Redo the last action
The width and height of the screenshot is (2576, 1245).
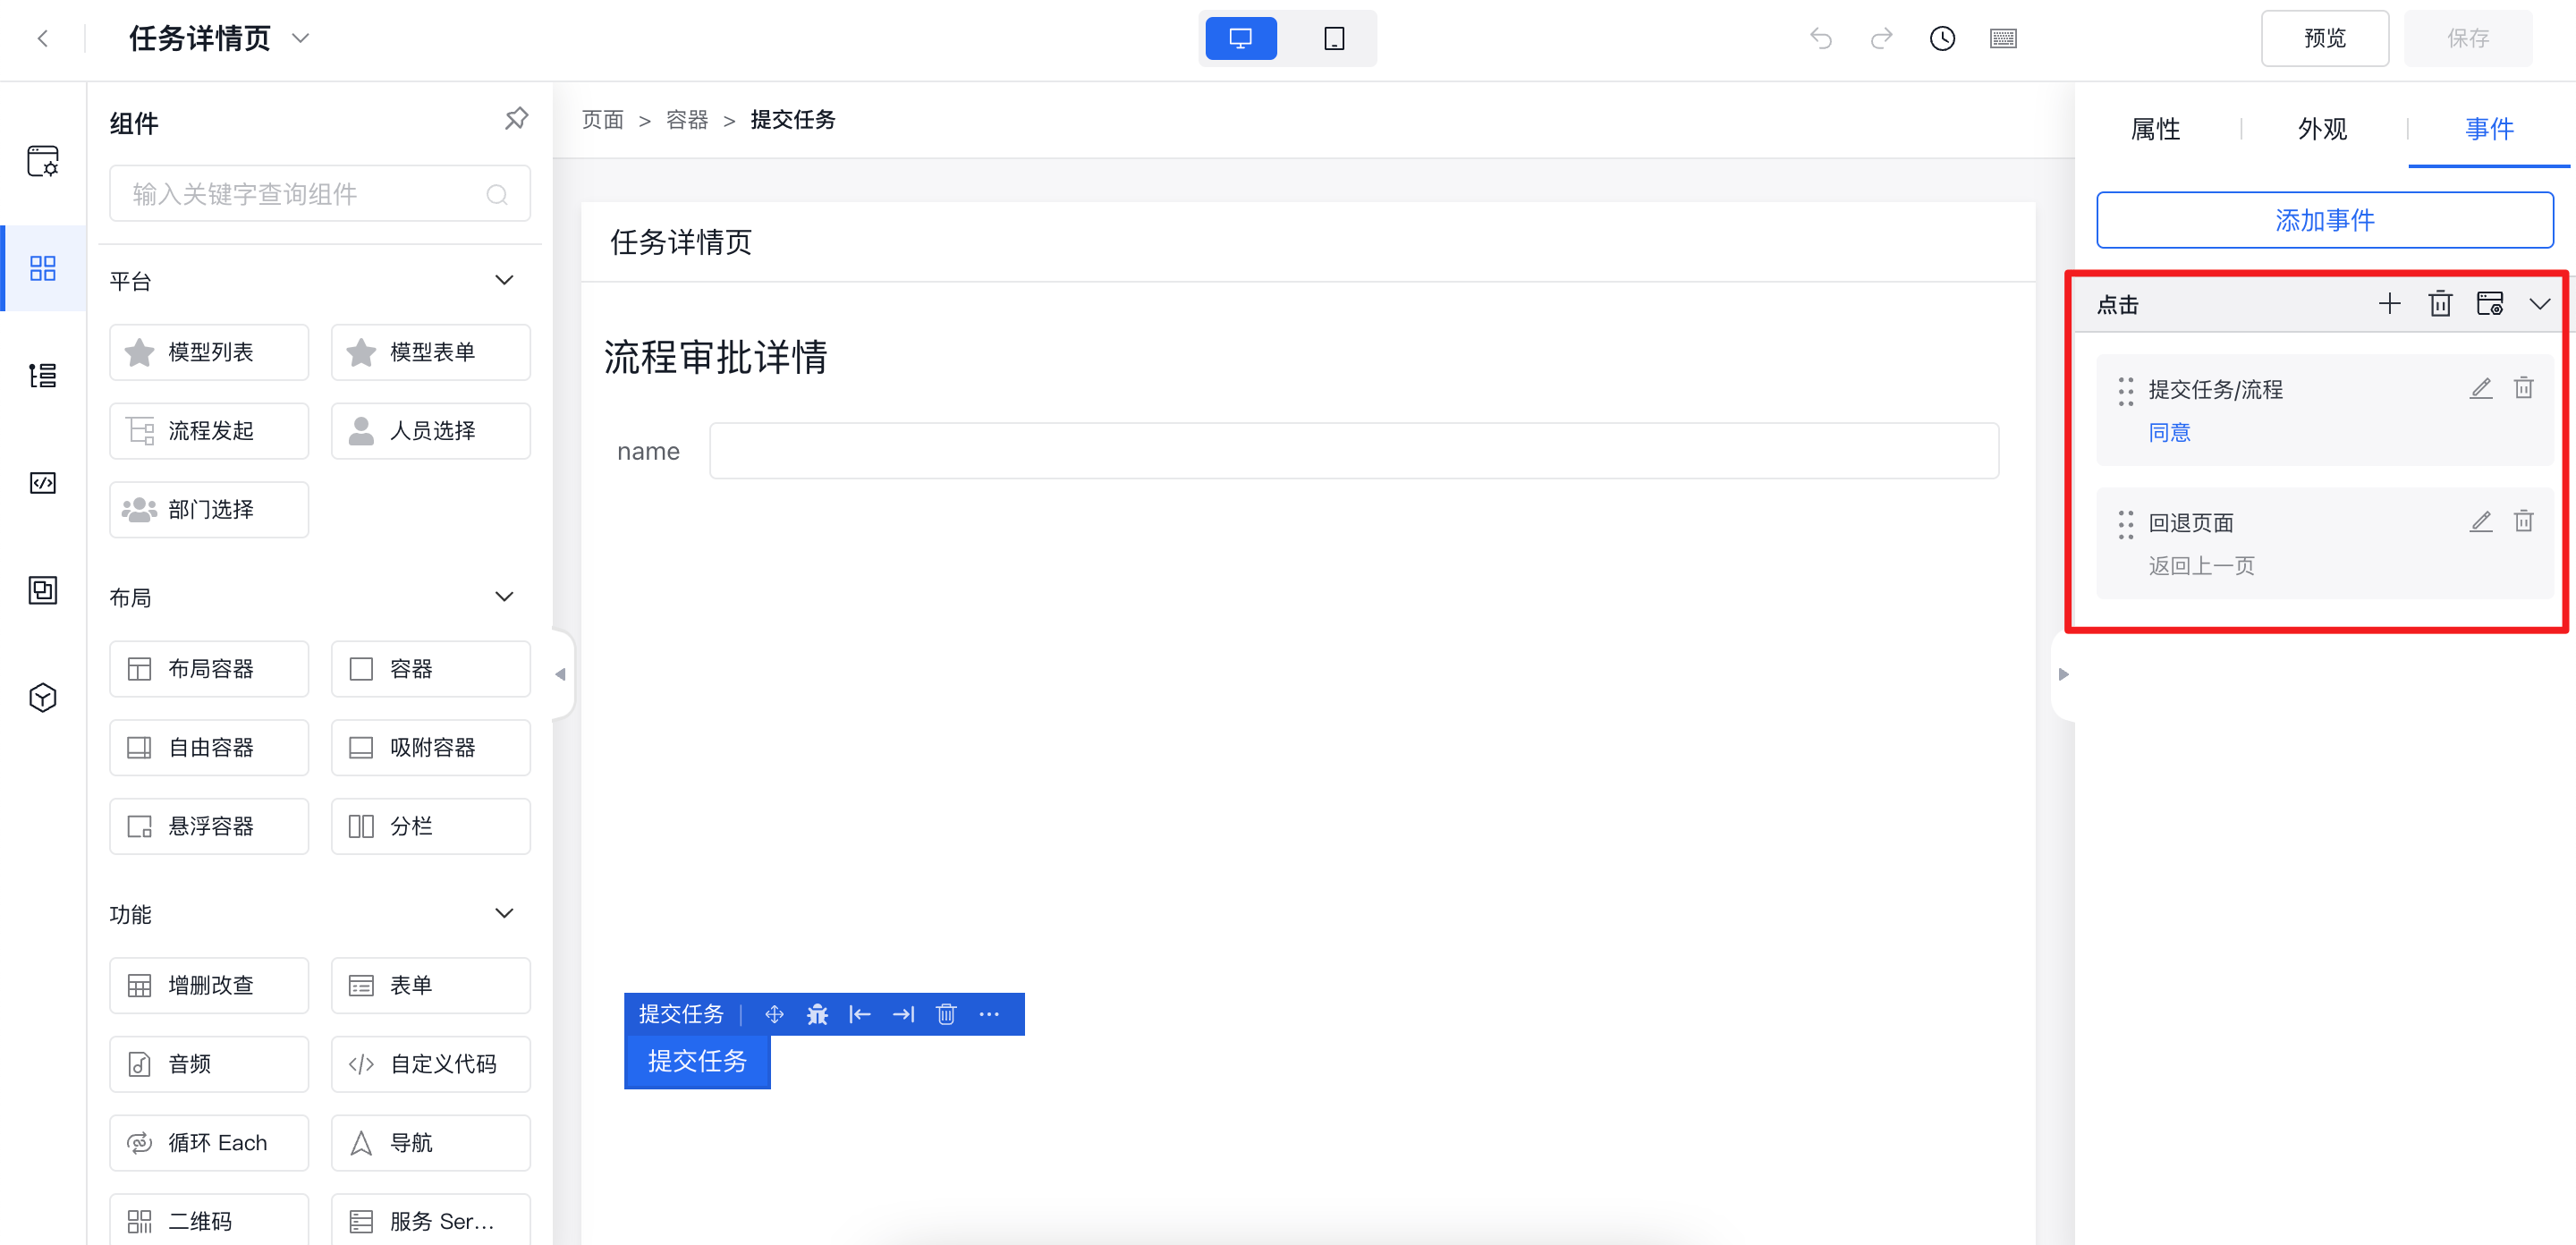(1881, 39)
